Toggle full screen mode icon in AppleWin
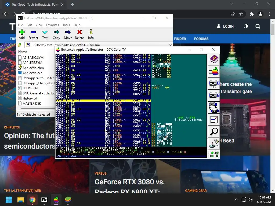Screen dimensions: 275x206 214,120
